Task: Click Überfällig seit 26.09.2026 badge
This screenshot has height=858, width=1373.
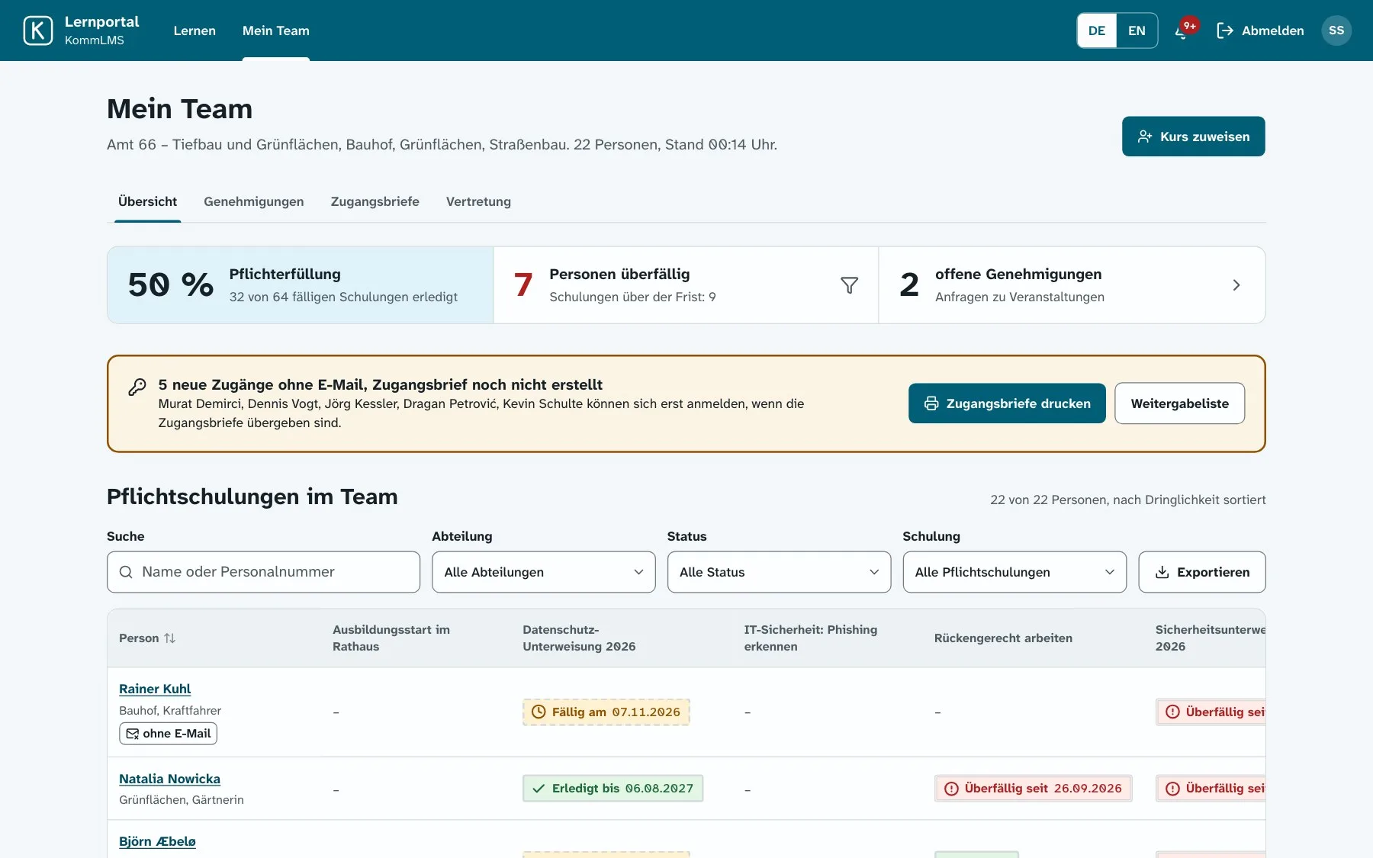Action: point(1034,789)
